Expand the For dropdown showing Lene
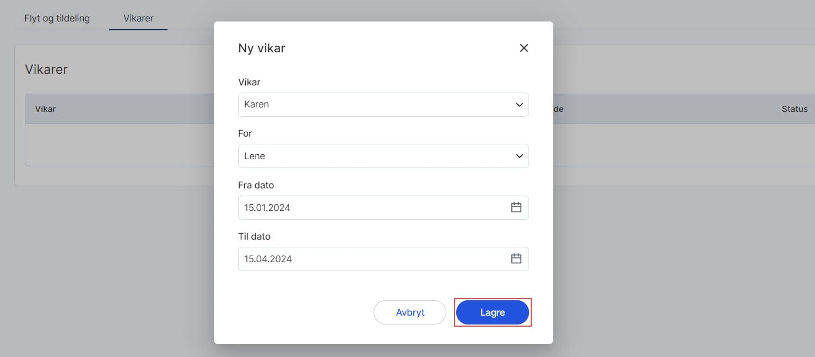The height and width of the screenshot is (357, 815). point(375,156)
